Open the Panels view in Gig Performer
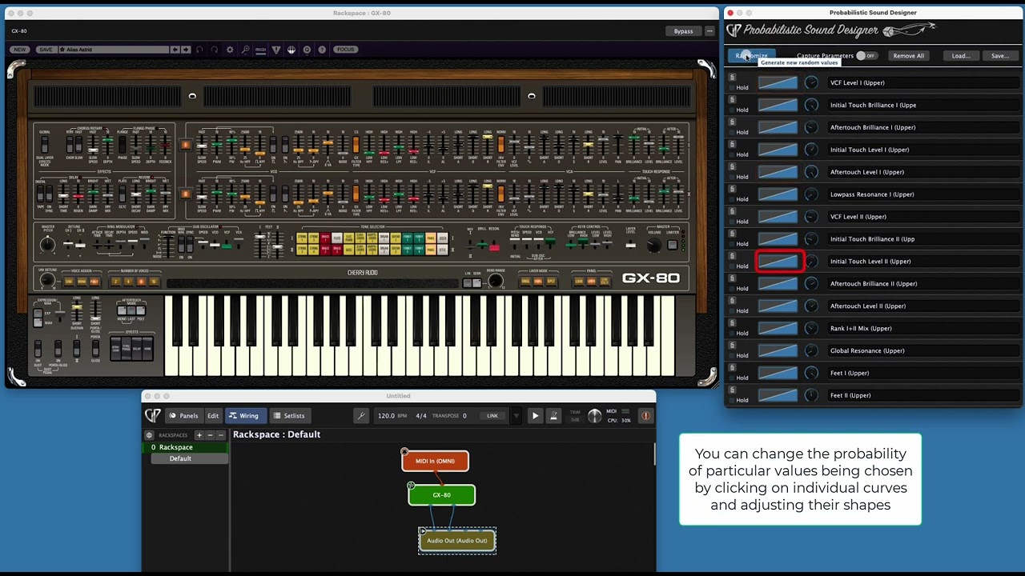This screenshot has width=1025, height=576. (x=183, y=416)
